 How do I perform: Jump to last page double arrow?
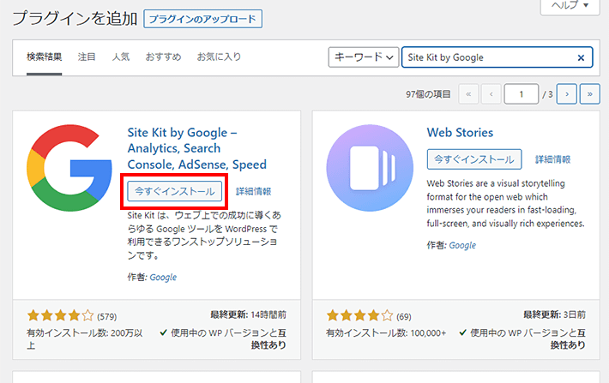coord(589,94)
